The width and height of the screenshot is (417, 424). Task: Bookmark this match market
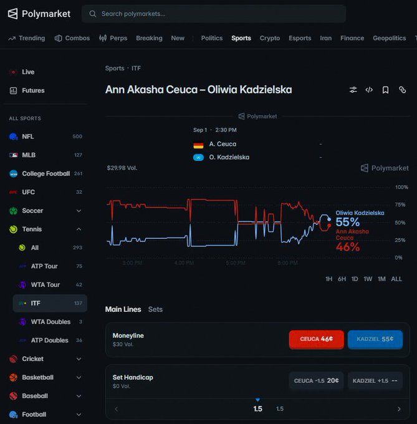pyautogui.click(x=385, y=90)
